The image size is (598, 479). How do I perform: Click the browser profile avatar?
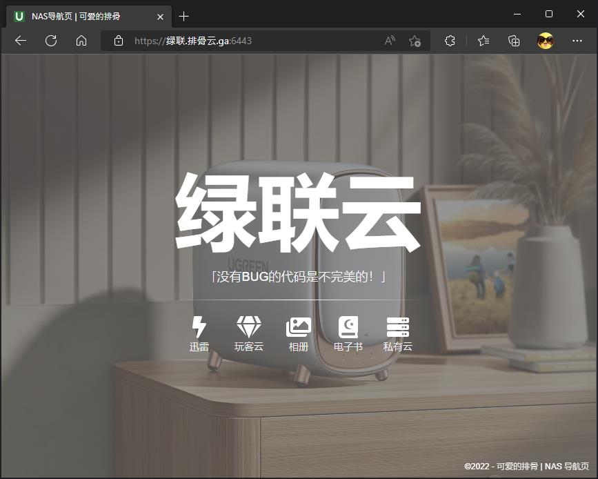(x=544, y=41)
